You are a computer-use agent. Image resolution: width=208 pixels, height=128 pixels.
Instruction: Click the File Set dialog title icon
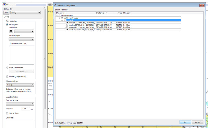[55, 5]
